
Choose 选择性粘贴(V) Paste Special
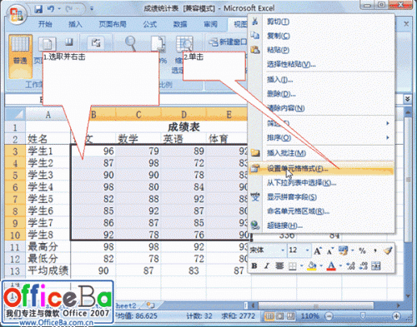[321, 65]
